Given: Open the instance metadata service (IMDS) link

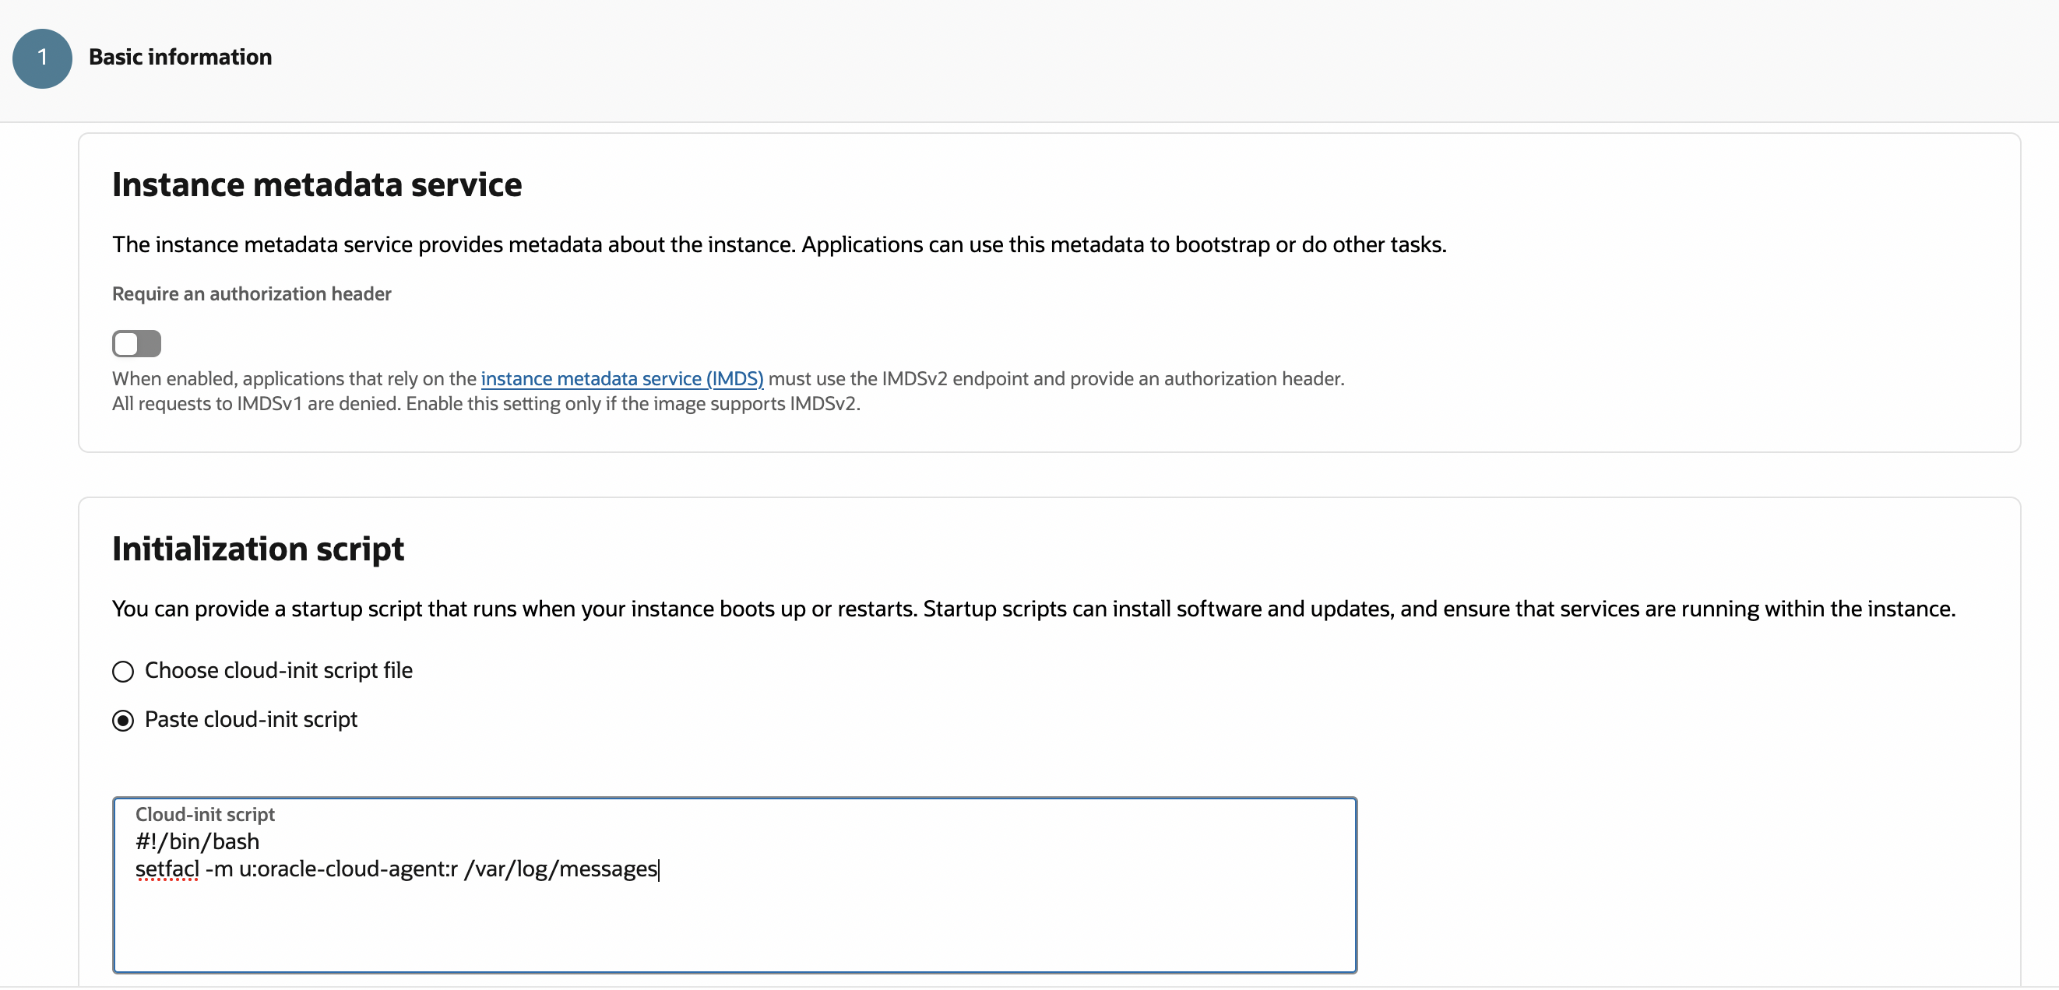Looking at the screenshot, I should point(622,379).
